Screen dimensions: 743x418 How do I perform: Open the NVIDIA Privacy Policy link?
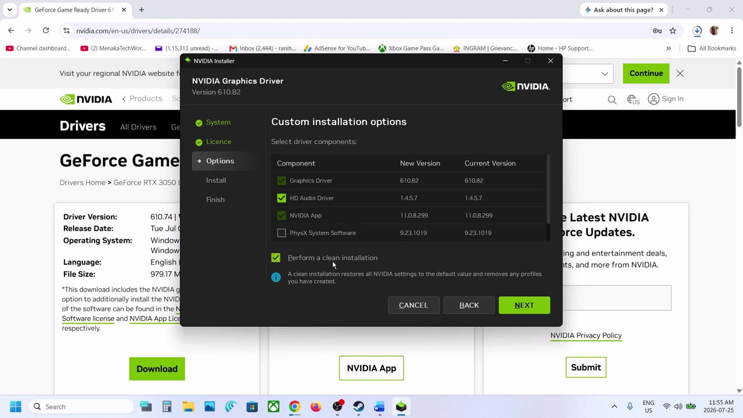(586, 336)
